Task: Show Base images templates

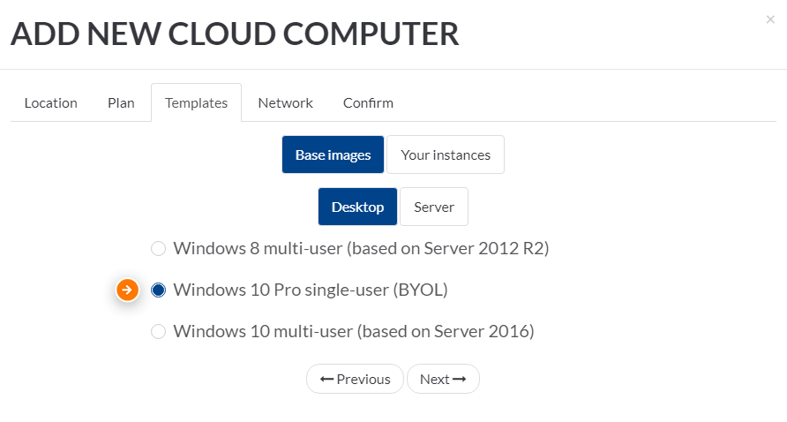Action: point(333,154)
